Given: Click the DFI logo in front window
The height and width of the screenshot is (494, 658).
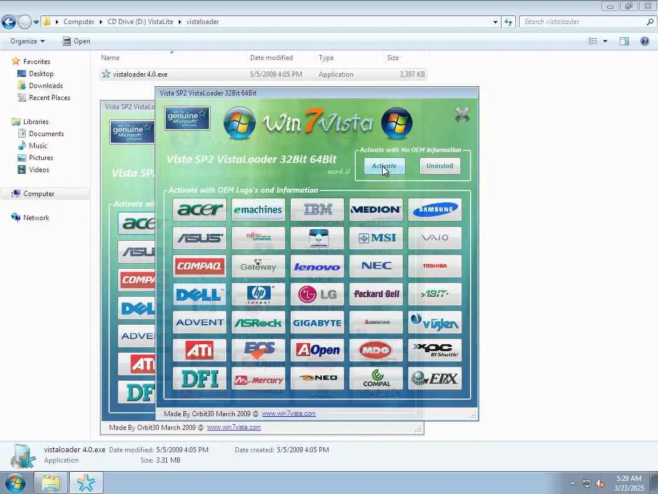Looking at the screenshot, I should click(199, 379).
